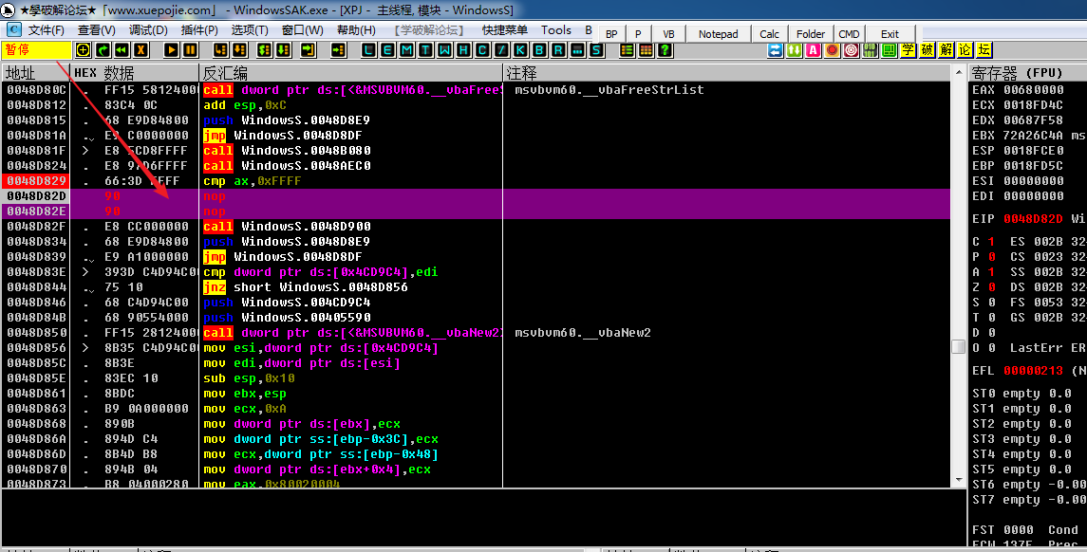Open CPU window via C icon
This screenshot has width=1087, height=552.
(x=482, y=50)
